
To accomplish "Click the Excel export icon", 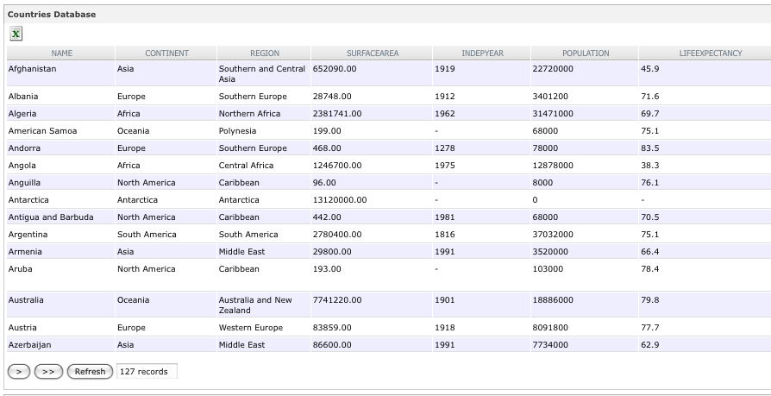I will pos(16,34).
